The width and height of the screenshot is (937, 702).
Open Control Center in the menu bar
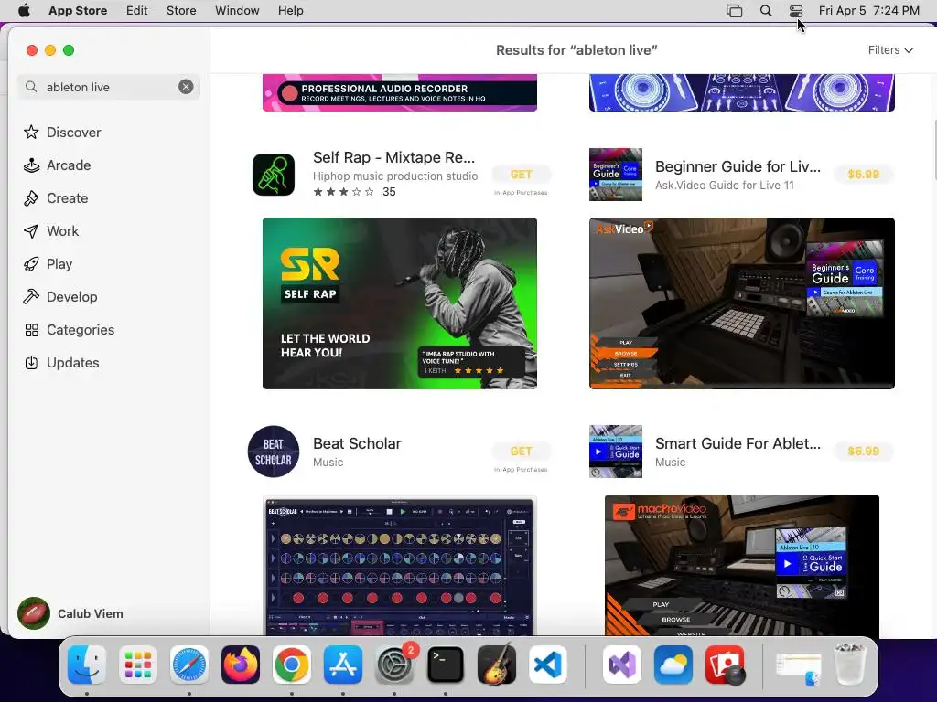coord(796,11)
